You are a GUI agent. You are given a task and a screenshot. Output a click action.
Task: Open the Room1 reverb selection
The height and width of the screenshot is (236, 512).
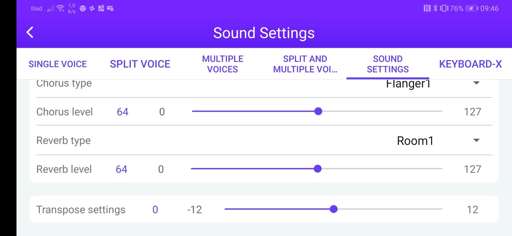click(415, 141)
